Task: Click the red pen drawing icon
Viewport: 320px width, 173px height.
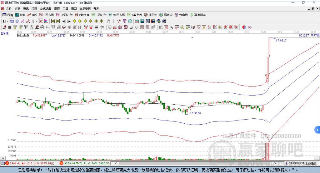Action: pyautogui.click(x=4, y=27)
